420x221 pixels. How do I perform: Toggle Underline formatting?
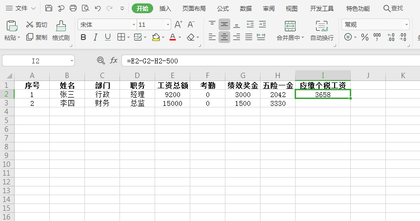point(108,37)
